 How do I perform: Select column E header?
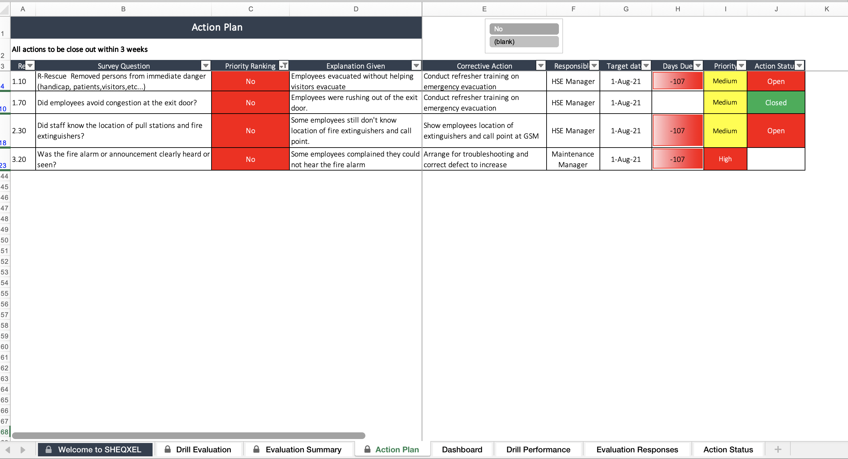pyautogui.click(x=484, y=9)
